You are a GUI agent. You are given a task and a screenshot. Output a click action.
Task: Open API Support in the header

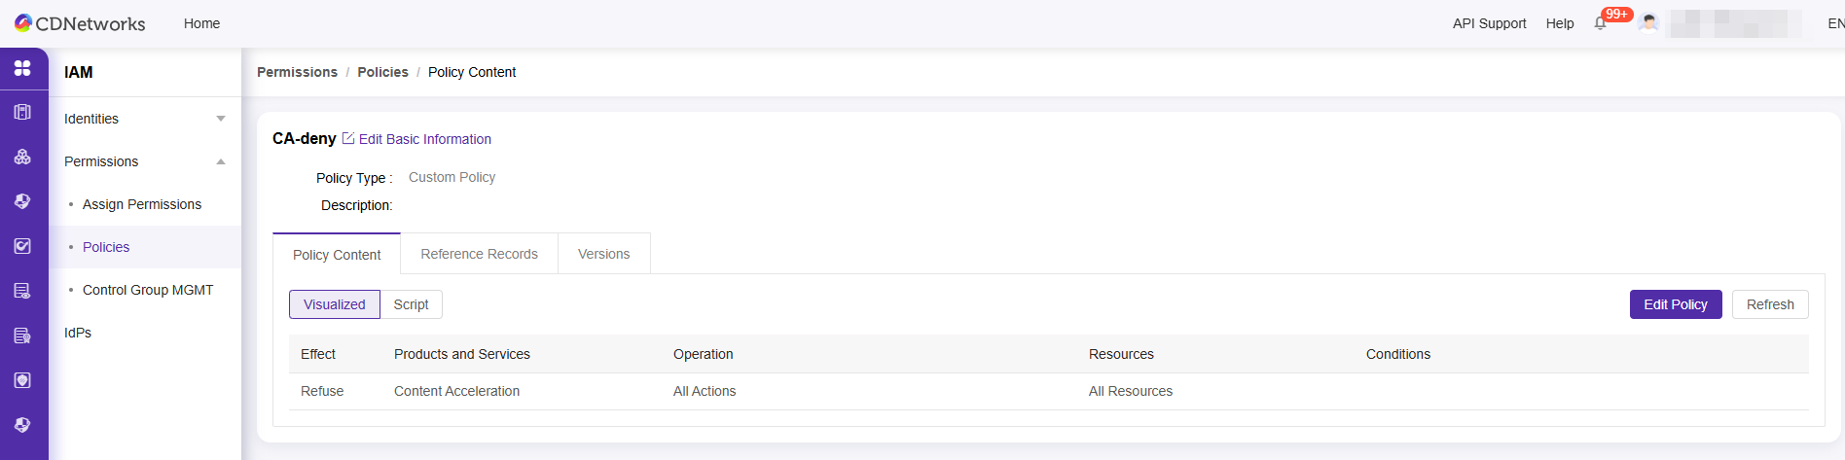click(x=1489, y=23)
